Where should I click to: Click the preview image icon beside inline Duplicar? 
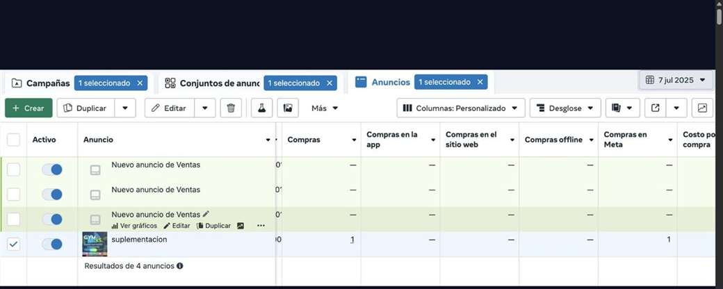pyautogui.click(x=241, y=226)
